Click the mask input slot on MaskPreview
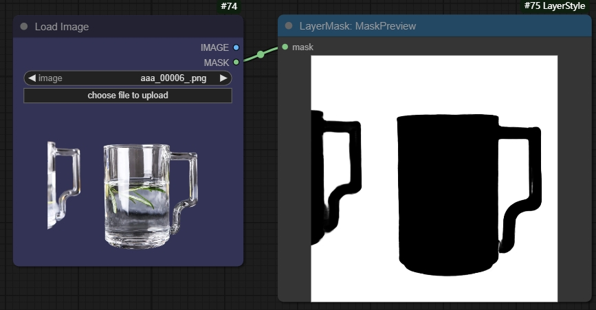 285,47
